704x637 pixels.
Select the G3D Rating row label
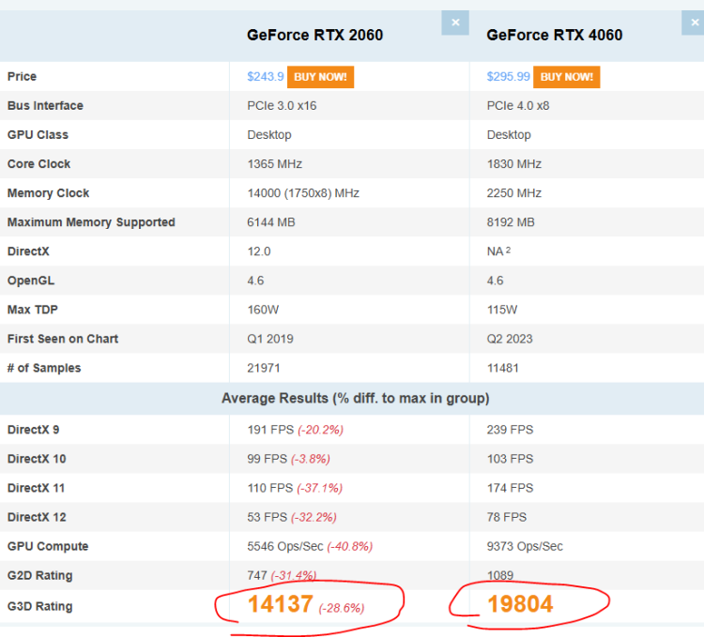click(x=40, y=606)
